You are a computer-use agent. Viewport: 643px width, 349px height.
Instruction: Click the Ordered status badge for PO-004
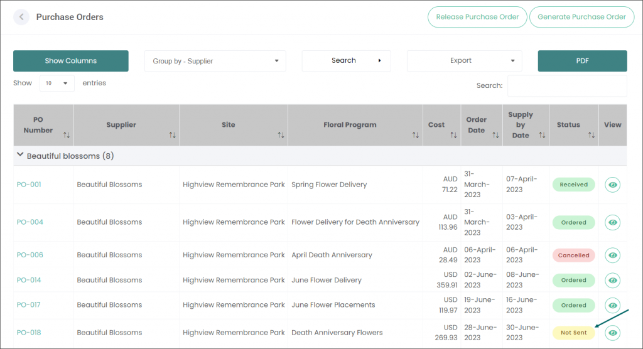click(574, 222)
